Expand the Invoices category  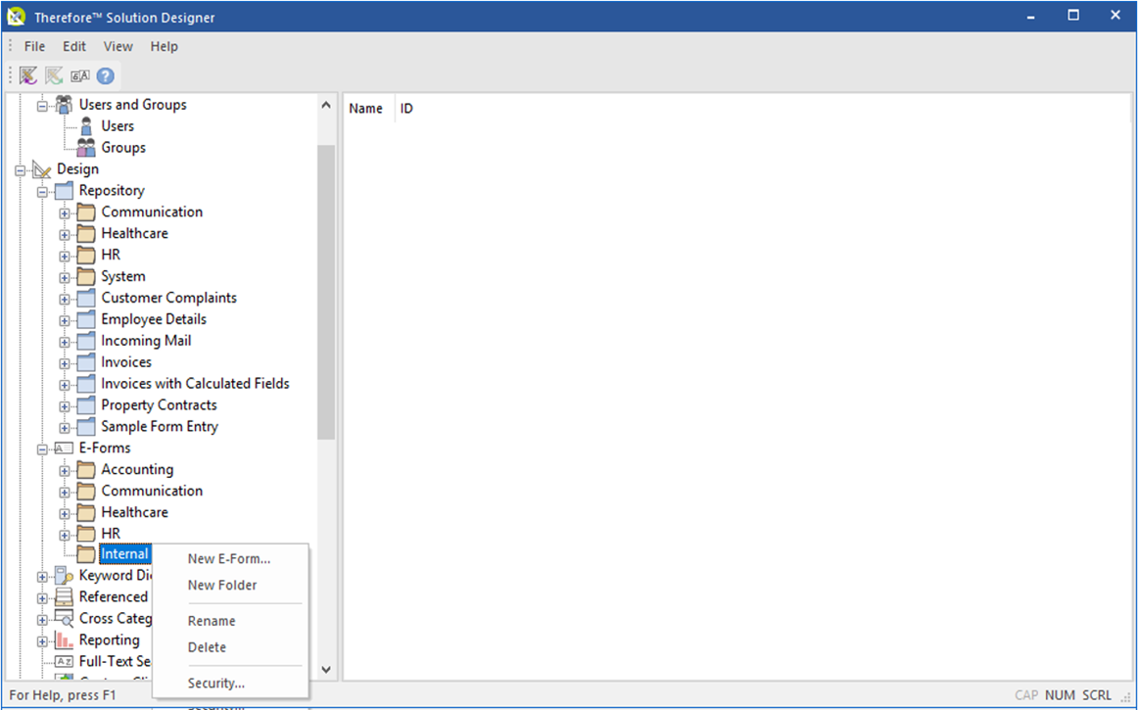click(x=63, y=362)
